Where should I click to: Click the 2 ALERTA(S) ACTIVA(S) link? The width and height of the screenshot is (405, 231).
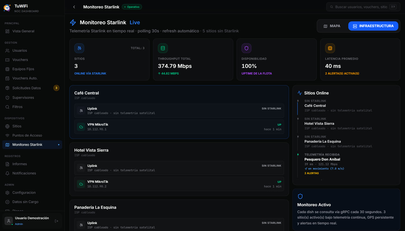pos(342,74)
